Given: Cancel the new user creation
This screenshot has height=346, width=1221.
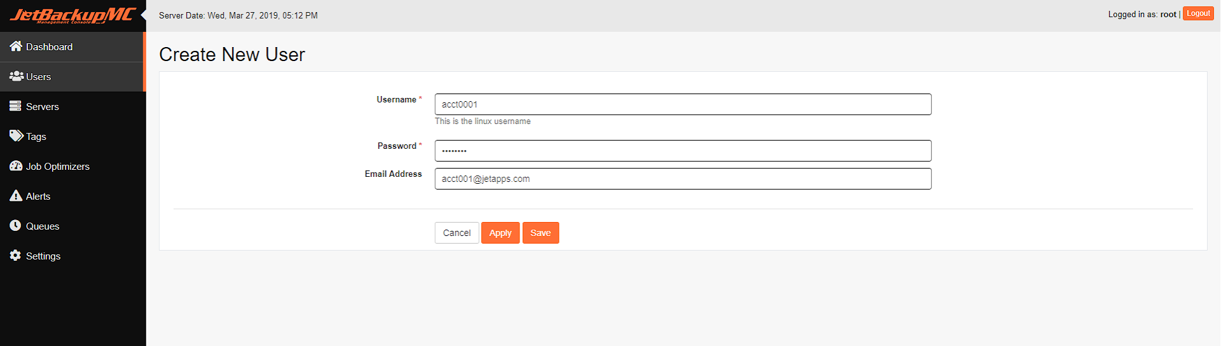Looking at the screenshot, I should pos(457,233).
